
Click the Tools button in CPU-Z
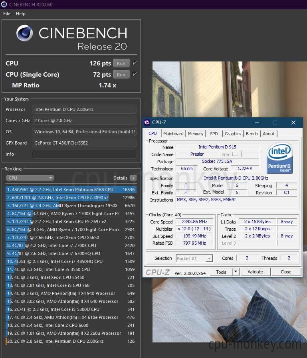[x=221, y=272]
